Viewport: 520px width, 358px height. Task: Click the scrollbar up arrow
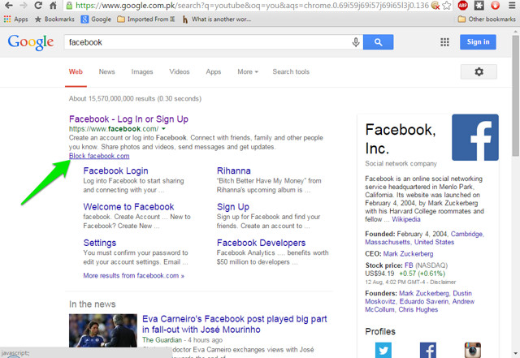[x=515, y=31]
